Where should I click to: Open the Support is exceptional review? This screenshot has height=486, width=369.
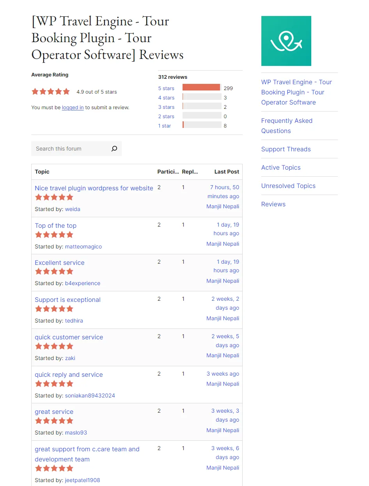coord(67,300)
